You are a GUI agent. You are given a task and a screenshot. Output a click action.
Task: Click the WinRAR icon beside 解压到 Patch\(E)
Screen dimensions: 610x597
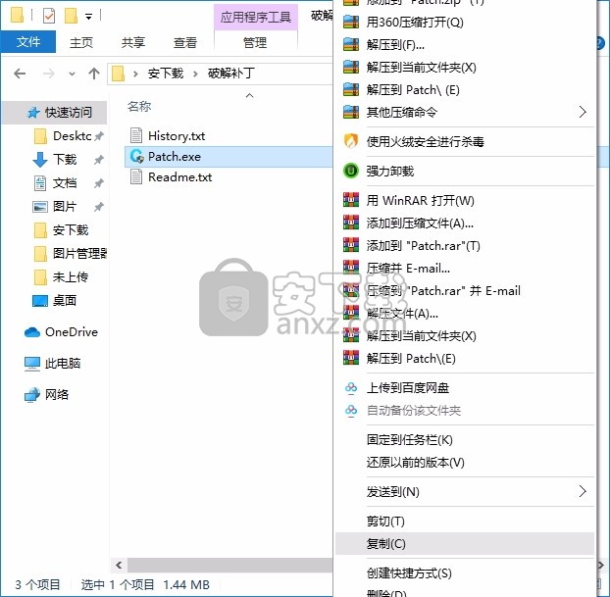click(x=351, y=358)
